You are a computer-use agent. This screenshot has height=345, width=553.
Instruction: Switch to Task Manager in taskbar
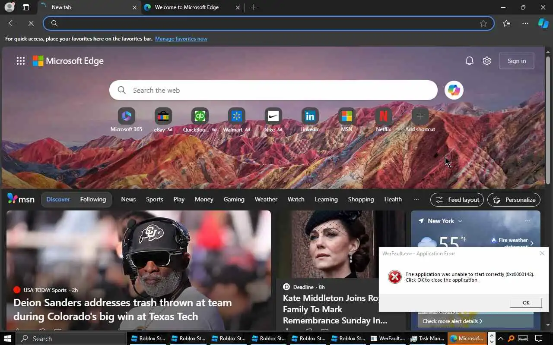427,339
